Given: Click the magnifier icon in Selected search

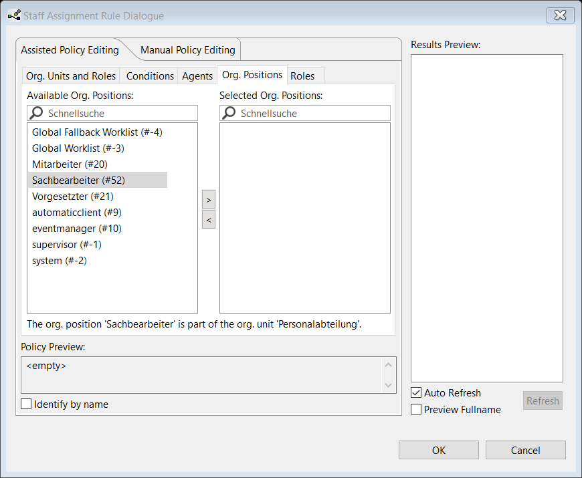Looking at the screenshot, I should (229, 114).
